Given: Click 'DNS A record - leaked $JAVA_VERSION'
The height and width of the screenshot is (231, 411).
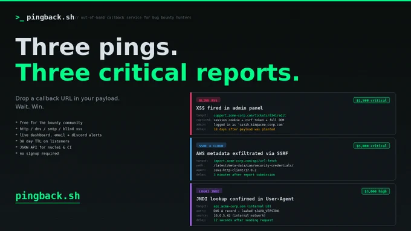Looking at the screenshot, I should [x=246, y=211].
